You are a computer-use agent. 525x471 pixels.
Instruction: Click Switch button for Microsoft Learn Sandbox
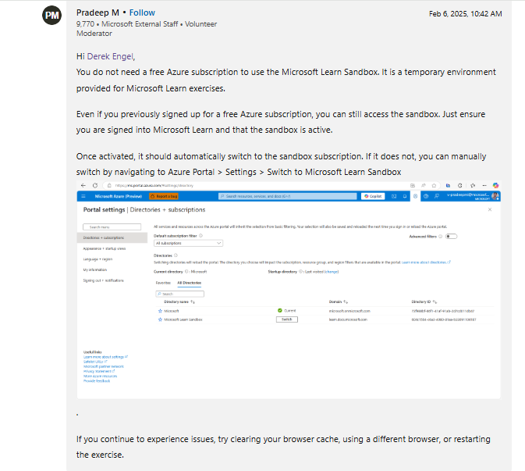click(287, 319)
